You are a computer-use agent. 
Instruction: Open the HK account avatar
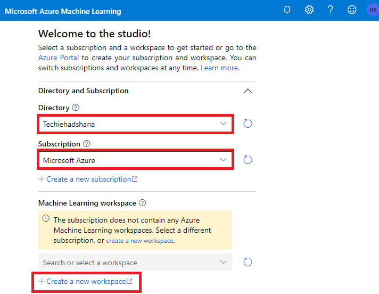click(x=372, y=10)
